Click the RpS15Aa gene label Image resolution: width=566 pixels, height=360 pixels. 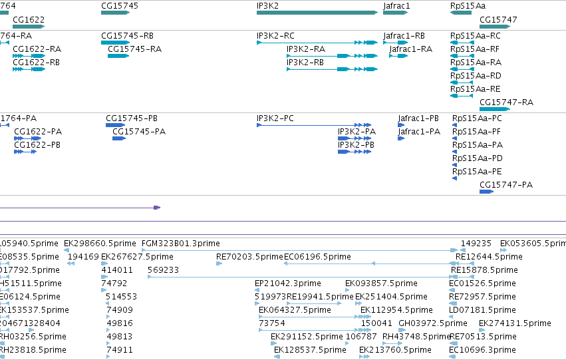click(468, 6)
